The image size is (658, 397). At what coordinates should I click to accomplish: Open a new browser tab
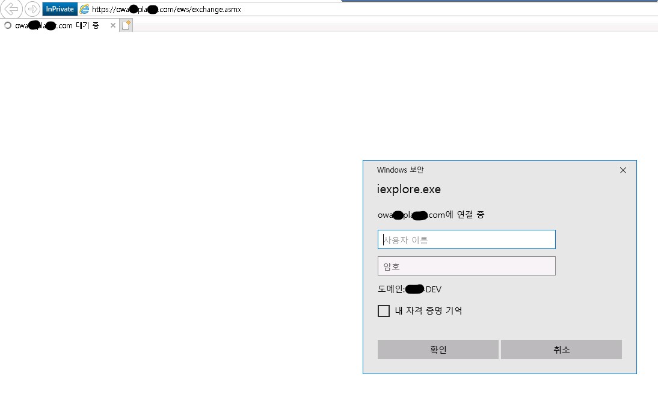126,25
